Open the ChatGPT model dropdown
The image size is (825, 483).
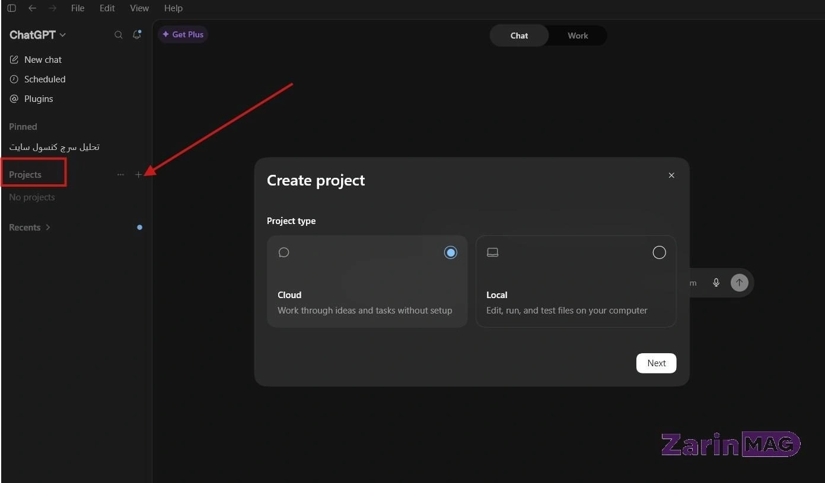(x=37, y=35)
